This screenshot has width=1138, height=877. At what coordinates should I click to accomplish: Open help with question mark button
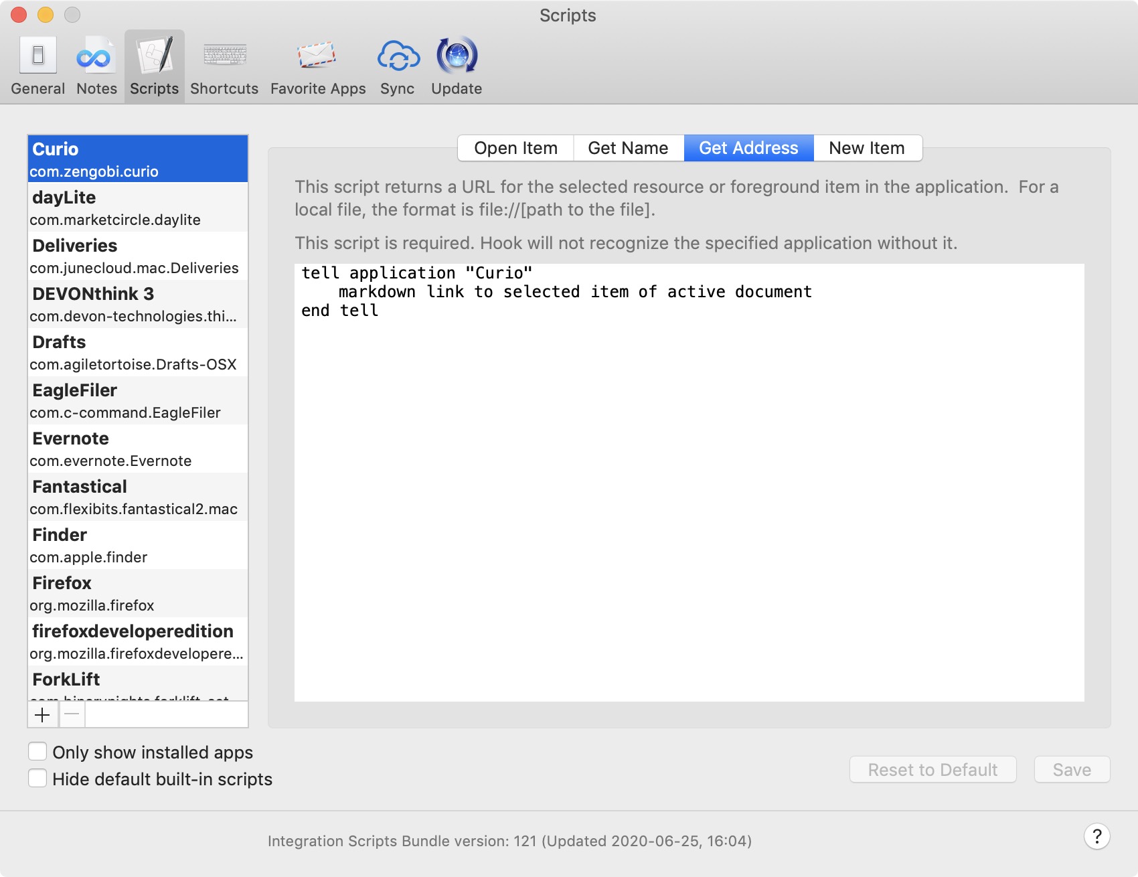click(x=1096, y=836)
